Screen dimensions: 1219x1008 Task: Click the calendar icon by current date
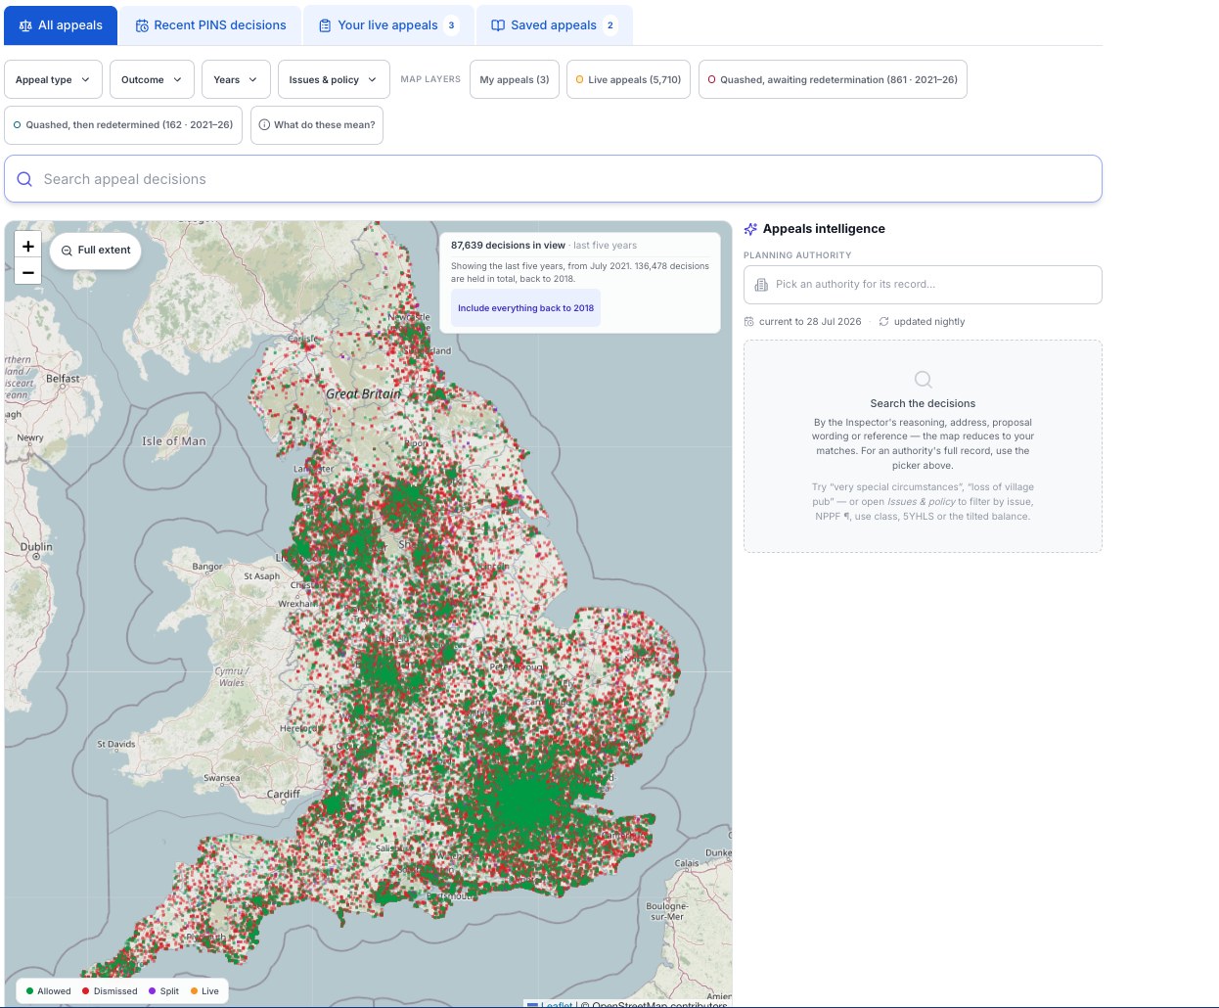pyautogui.click(x=749, y=322)
